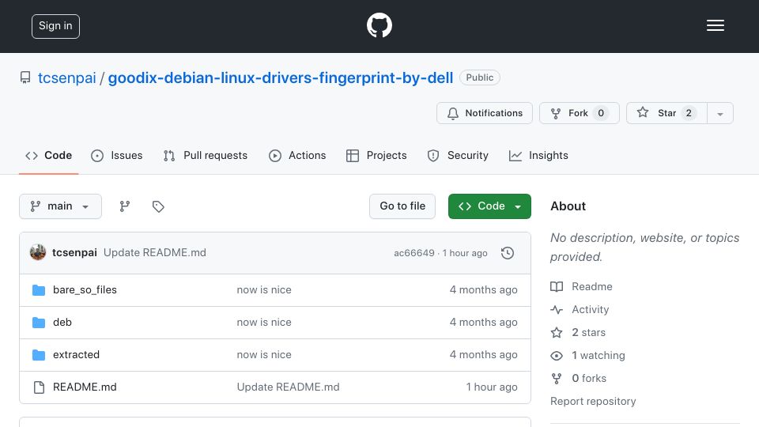This screenshot has height=427, width=759.
Task: Switch to the Issues tab
Action: tap(117, 156)
